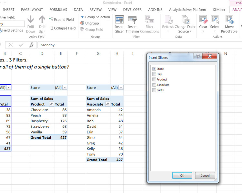The width and height of the screenshot is (242, 193).
Task: Click the Expand Field icon
Action: click(51, 20)
